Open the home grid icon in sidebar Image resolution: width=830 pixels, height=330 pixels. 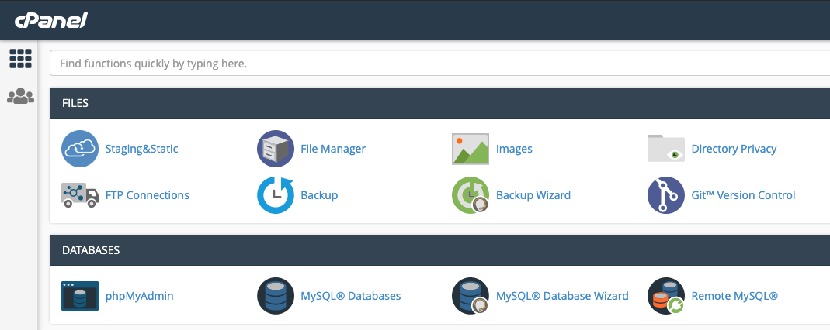pyautogui.click(x=21, y=59)
